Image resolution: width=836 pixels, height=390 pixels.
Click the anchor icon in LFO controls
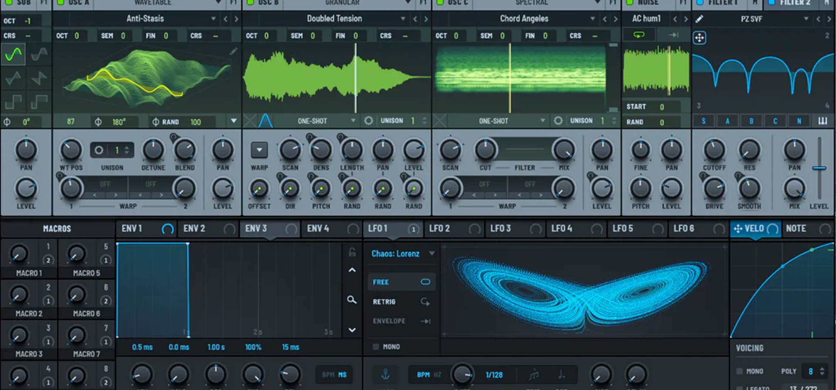point(385,374)
